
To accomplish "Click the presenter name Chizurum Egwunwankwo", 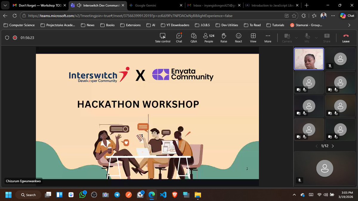I will (24, 181).
